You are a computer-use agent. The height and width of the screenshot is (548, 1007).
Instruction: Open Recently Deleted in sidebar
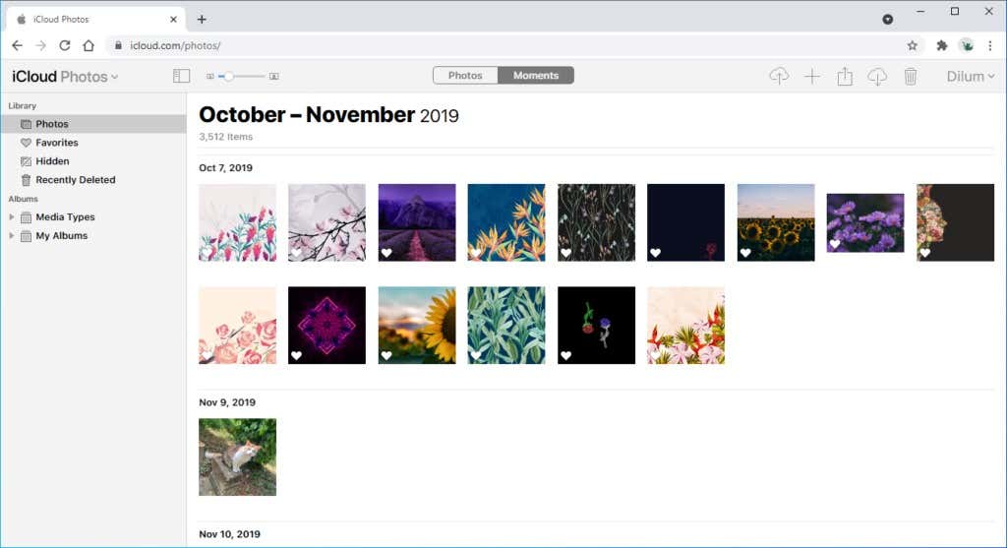click(x=75, y=180)
